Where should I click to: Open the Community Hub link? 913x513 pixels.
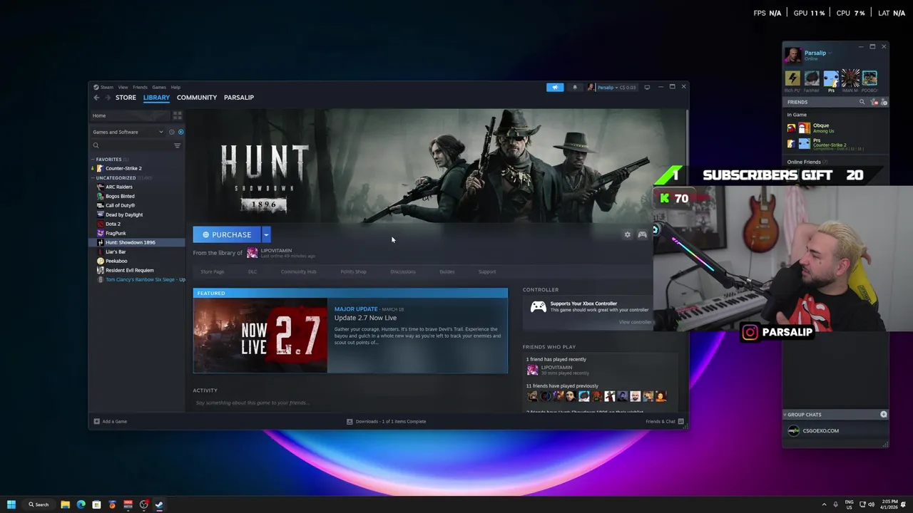click(299, 271)
